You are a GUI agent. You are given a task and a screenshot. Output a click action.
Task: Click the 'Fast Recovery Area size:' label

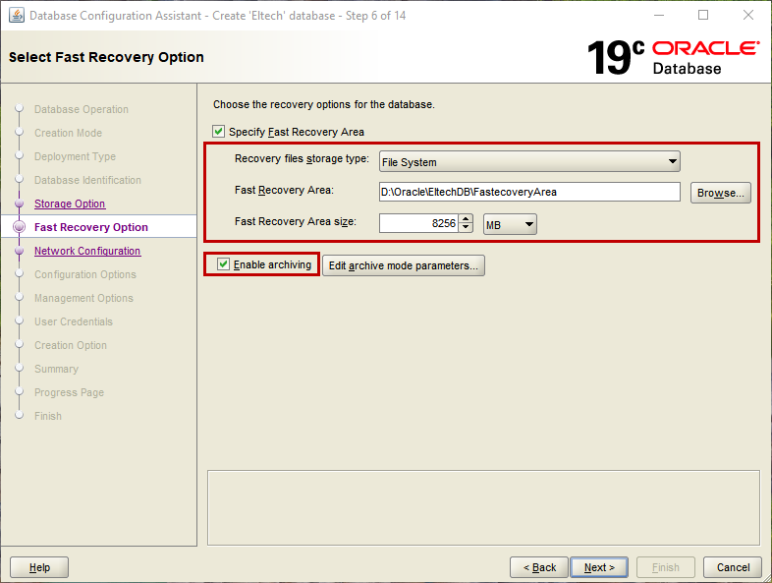point(295,222)
